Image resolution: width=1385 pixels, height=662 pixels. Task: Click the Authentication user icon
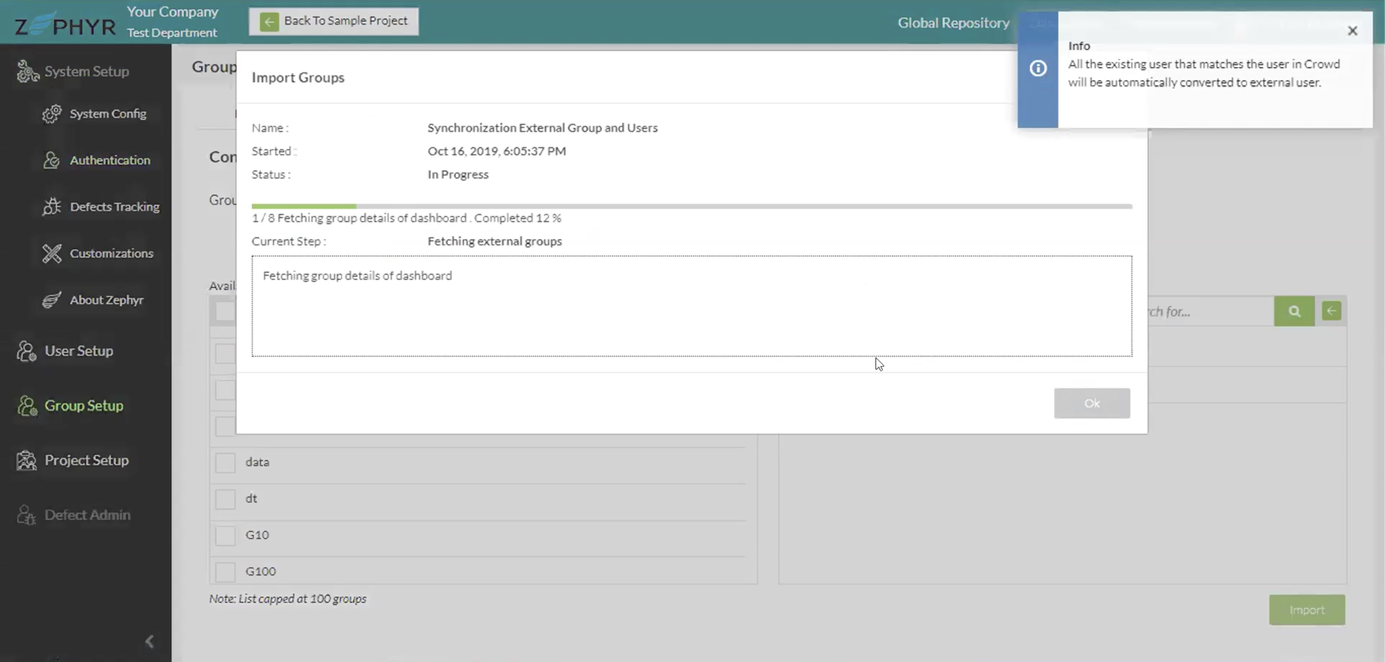pos(52,160)
